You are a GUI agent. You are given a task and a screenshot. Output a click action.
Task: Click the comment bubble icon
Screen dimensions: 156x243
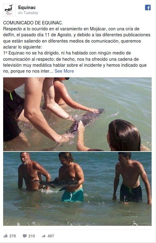[x=25, y=236]
